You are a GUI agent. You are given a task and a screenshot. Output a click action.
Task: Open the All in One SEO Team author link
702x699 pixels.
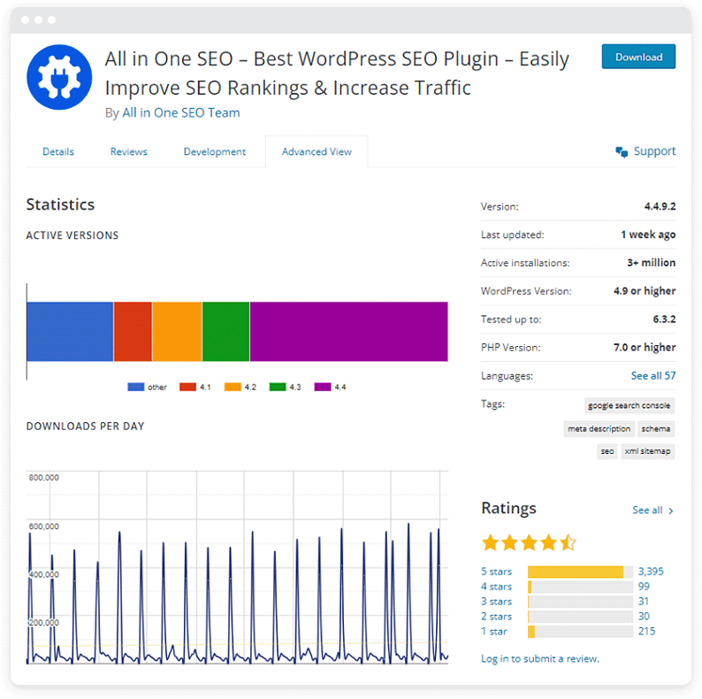click(181, 113)
